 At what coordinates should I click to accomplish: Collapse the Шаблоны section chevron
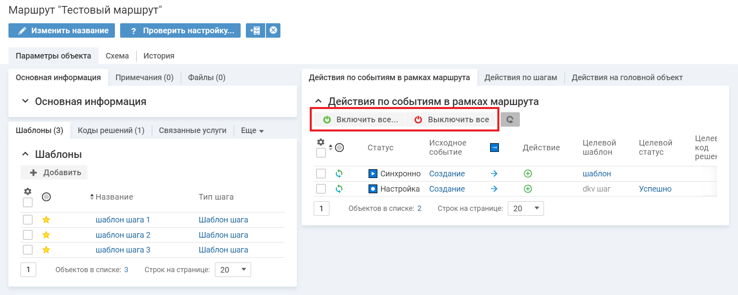click(x=25, y=154)
